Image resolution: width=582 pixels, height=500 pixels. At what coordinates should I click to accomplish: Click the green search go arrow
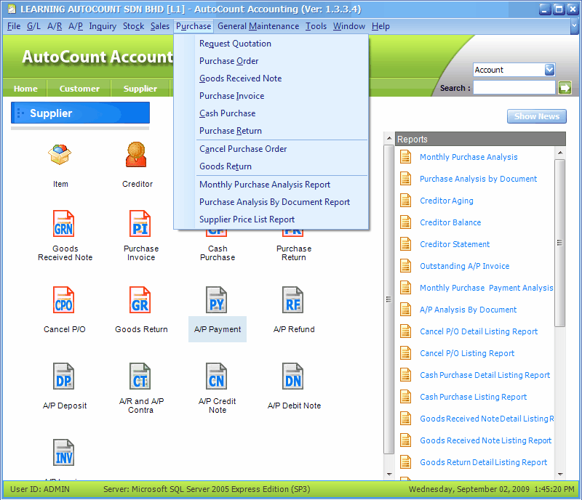(565, 88)
